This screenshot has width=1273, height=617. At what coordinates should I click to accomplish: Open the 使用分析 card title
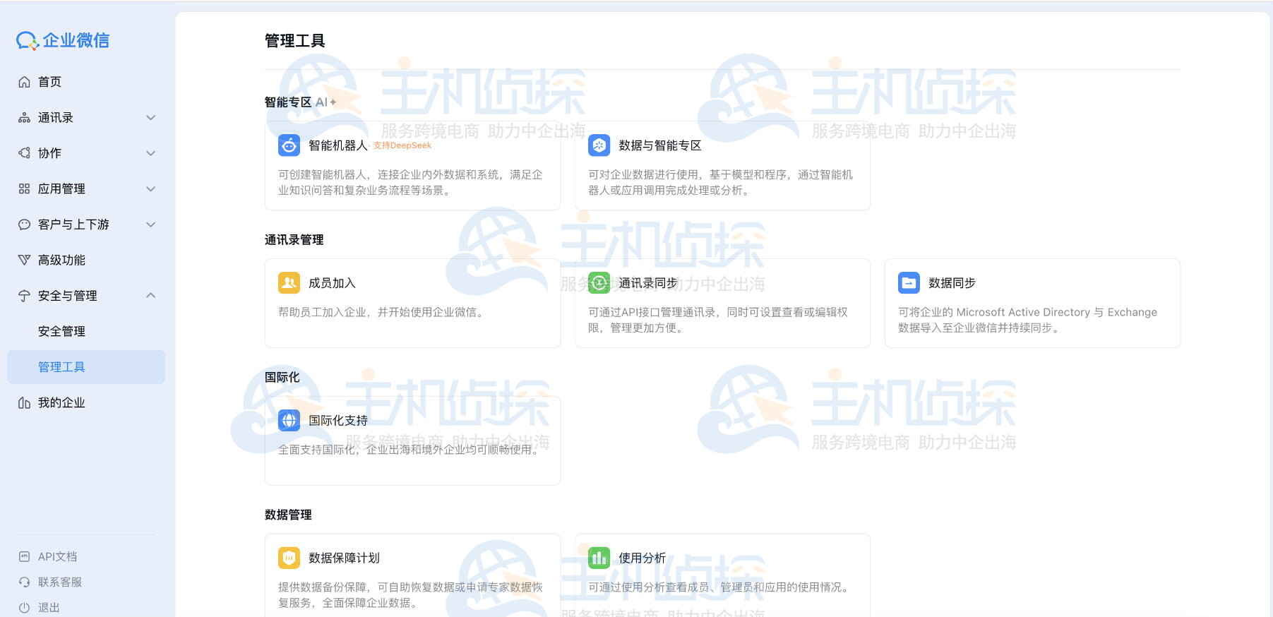[642, 558]
